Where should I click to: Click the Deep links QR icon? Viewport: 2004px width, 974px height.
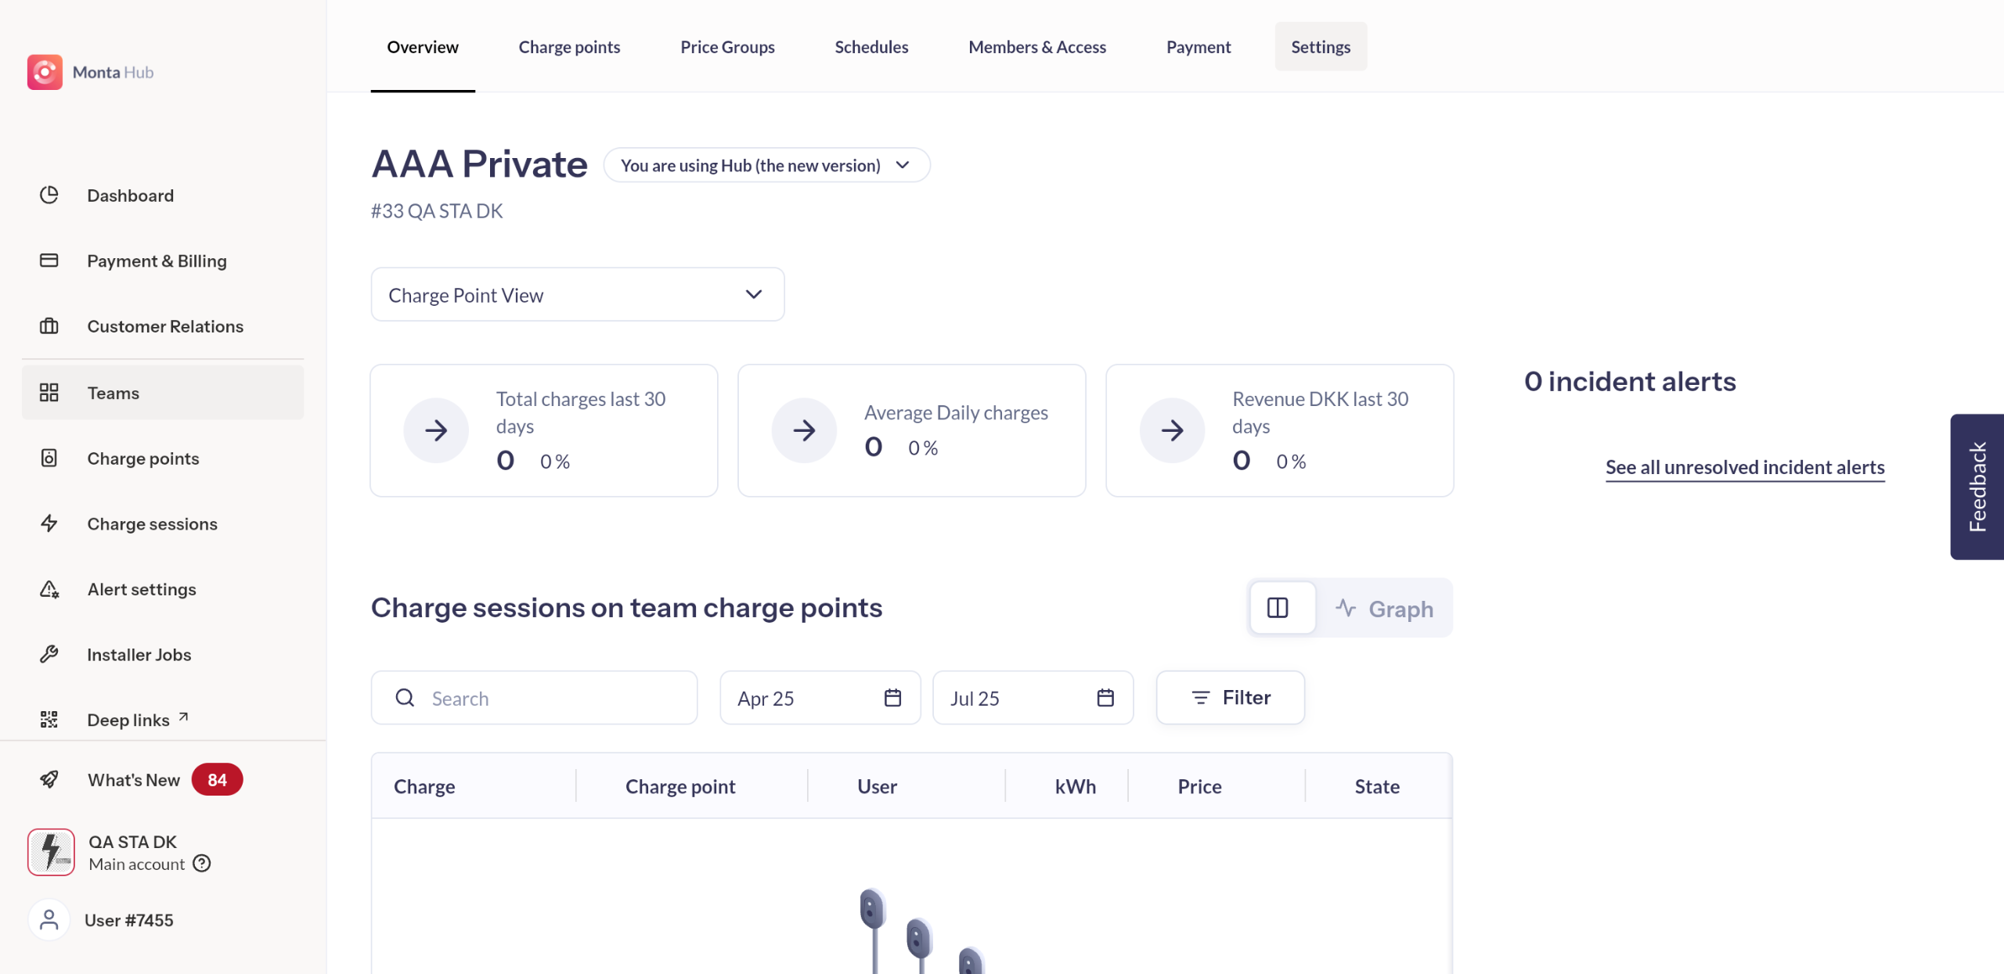coord(49,719)
